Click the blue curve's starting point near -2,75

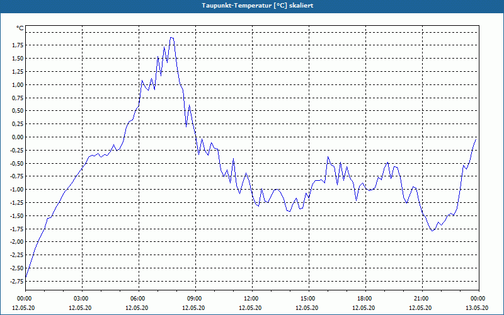[x=26, y=277]
